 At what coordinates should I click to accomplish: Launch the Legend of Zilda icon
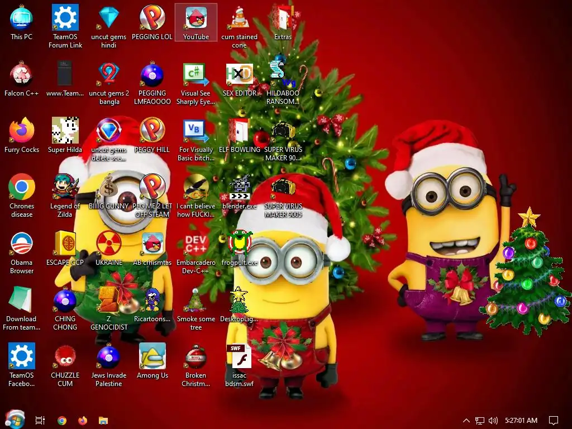[x=65, y=196]
